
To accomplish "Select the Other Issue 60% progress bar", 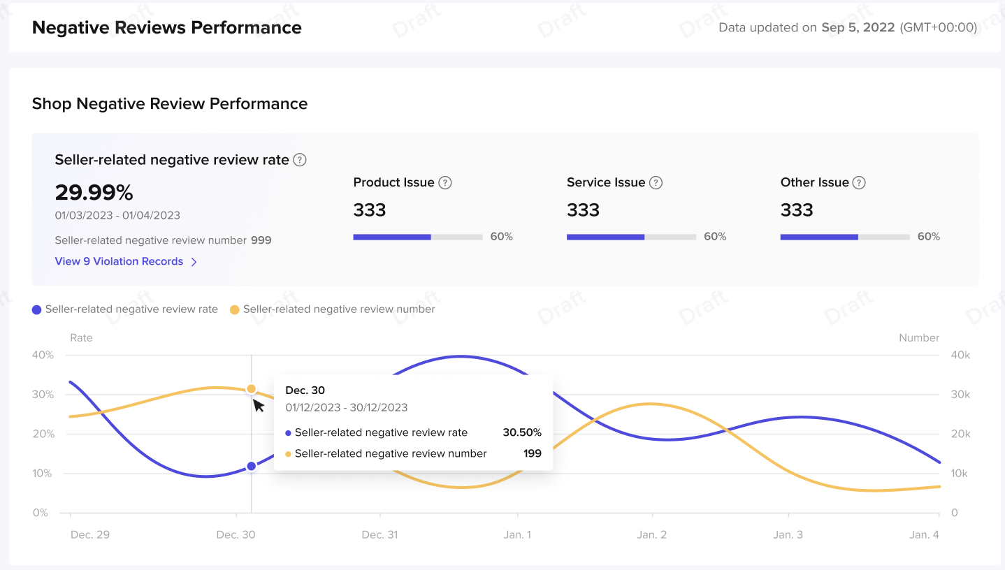I will coord(844,237).
